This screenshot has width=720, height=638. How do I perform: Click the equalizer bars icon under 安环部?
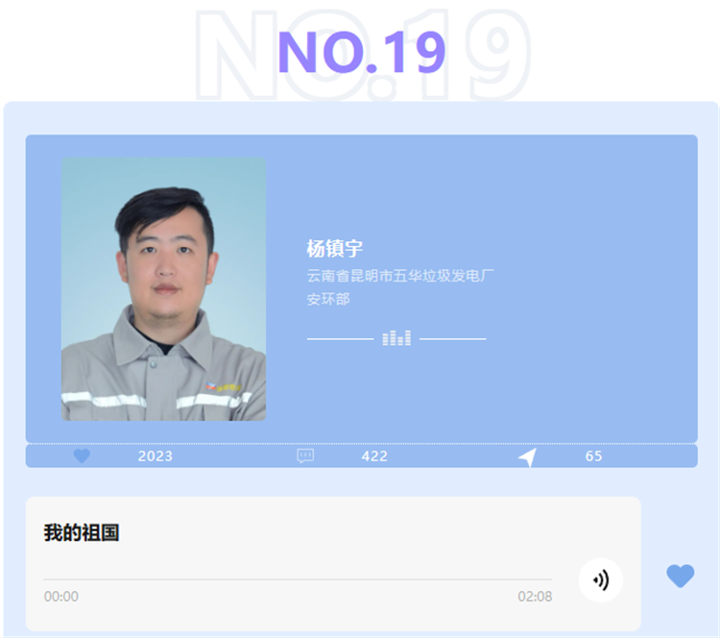coord(396,338)
